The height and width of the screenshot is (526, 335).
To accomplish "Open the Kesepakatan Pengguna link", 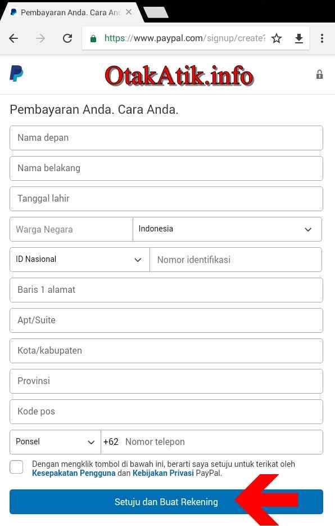I will coord(74,473).
